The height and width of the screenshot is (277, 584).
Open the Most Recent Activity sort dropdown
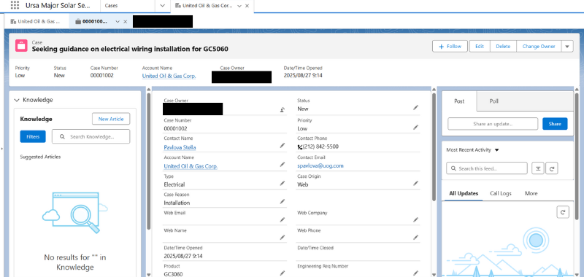tap(496, 150)
